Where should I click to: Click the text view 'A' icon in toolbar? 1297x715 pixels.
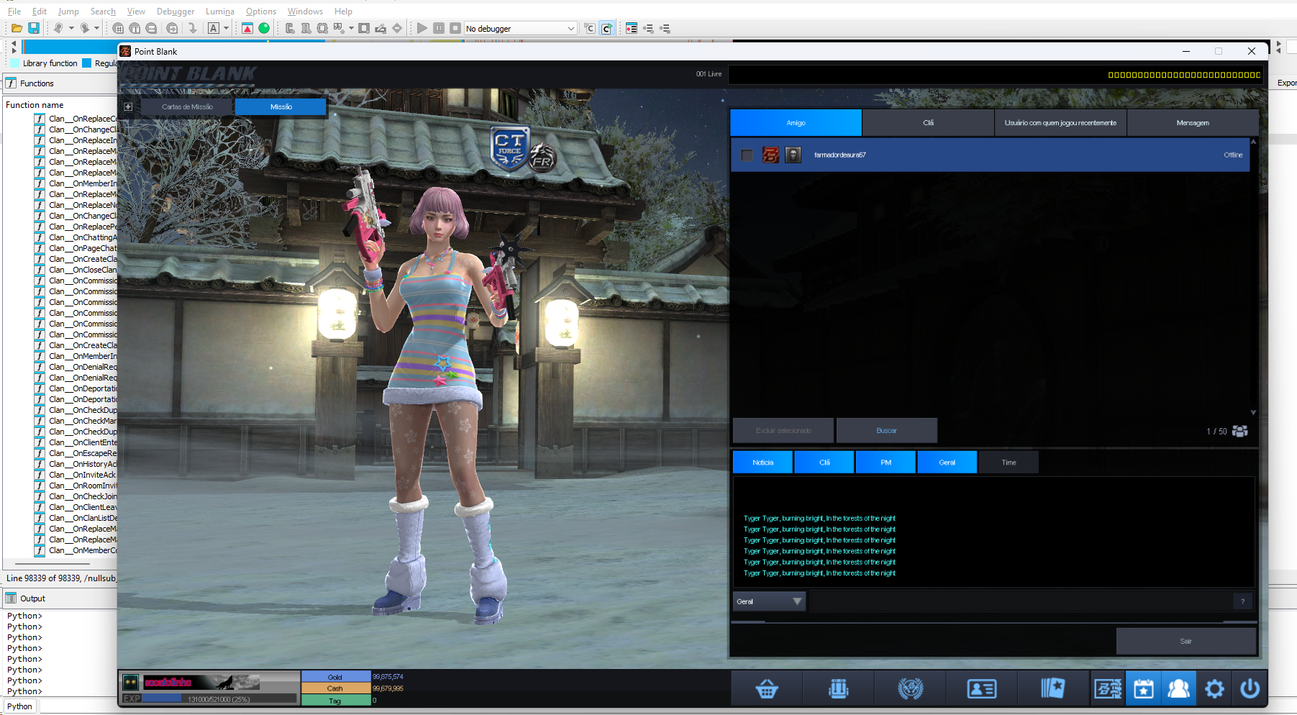tap(214, 28)
